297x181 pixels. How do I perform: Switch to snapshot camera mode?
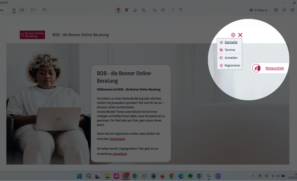[14, 10]
